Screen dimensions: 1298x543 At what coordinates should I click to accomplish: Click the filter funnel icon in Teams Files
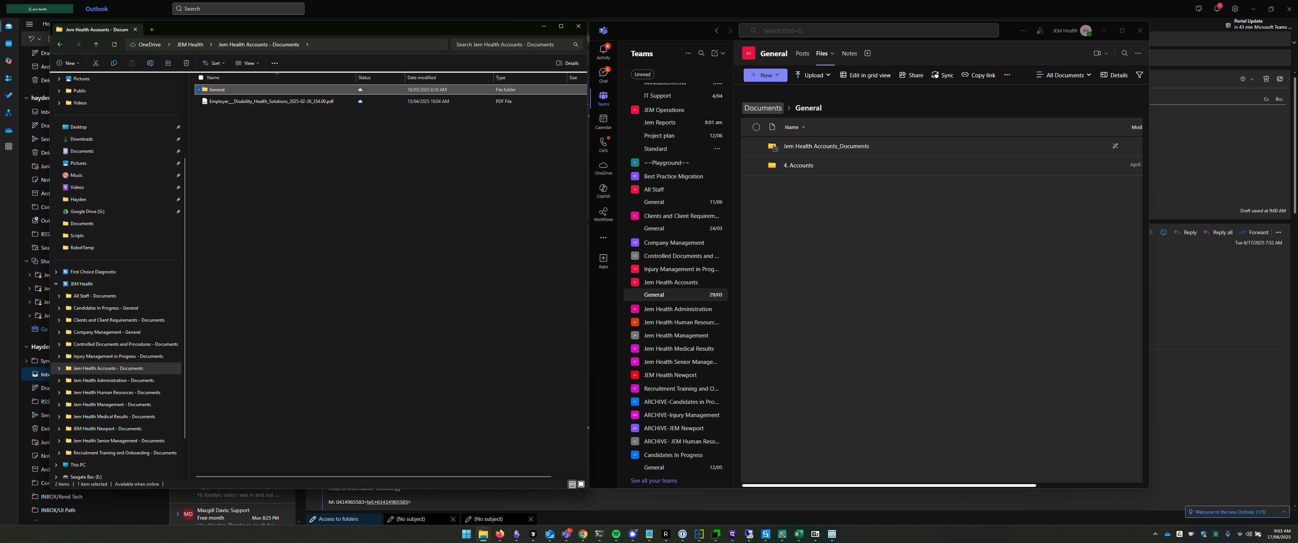click(1139, 75)
